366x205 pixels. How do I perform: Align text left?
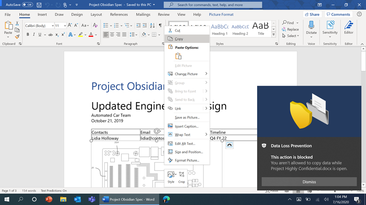point(106,35)
